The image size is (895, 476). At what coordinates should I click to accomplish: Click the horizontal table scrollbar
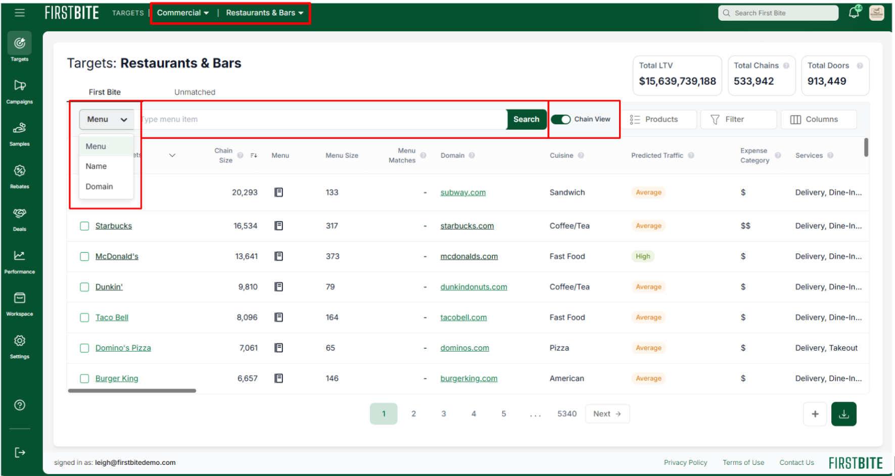pos(132,391)
